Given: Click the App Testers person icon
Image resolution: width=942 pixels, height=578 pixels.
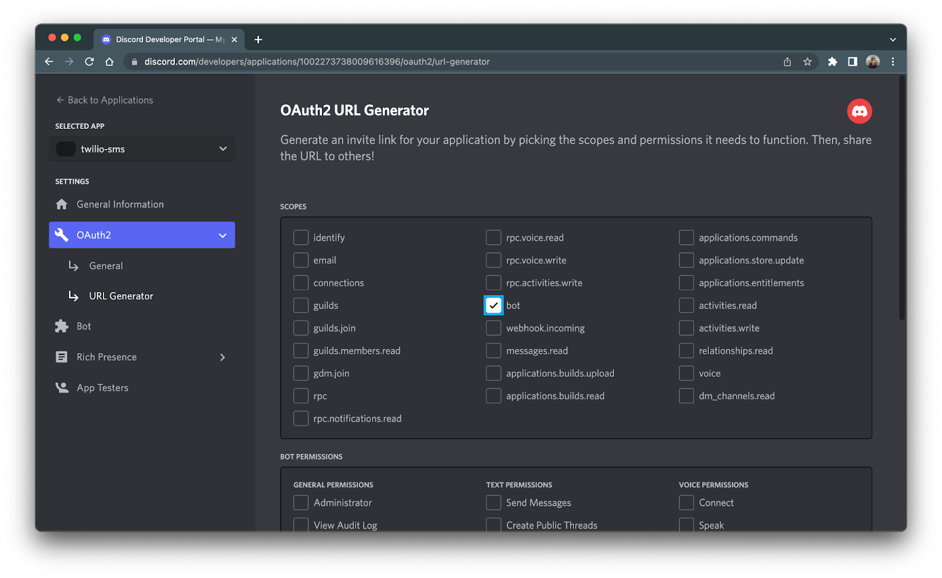Looking at the screenshot, I should tap(62, 387).
